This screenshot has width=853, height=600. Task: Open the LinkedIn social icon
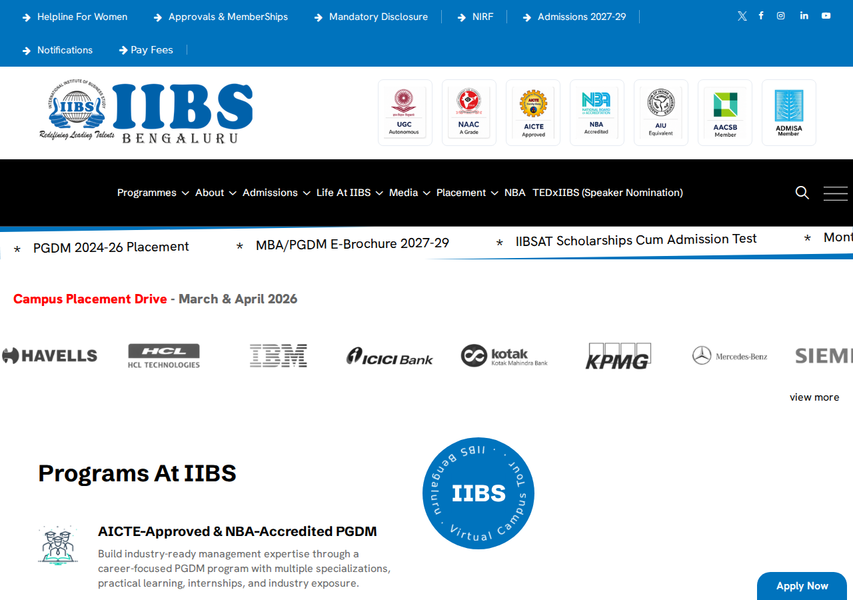pos(804,15)
